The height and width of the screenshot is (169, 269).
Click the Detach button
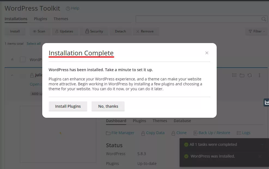pyautogui.click(x=121, y=31)
